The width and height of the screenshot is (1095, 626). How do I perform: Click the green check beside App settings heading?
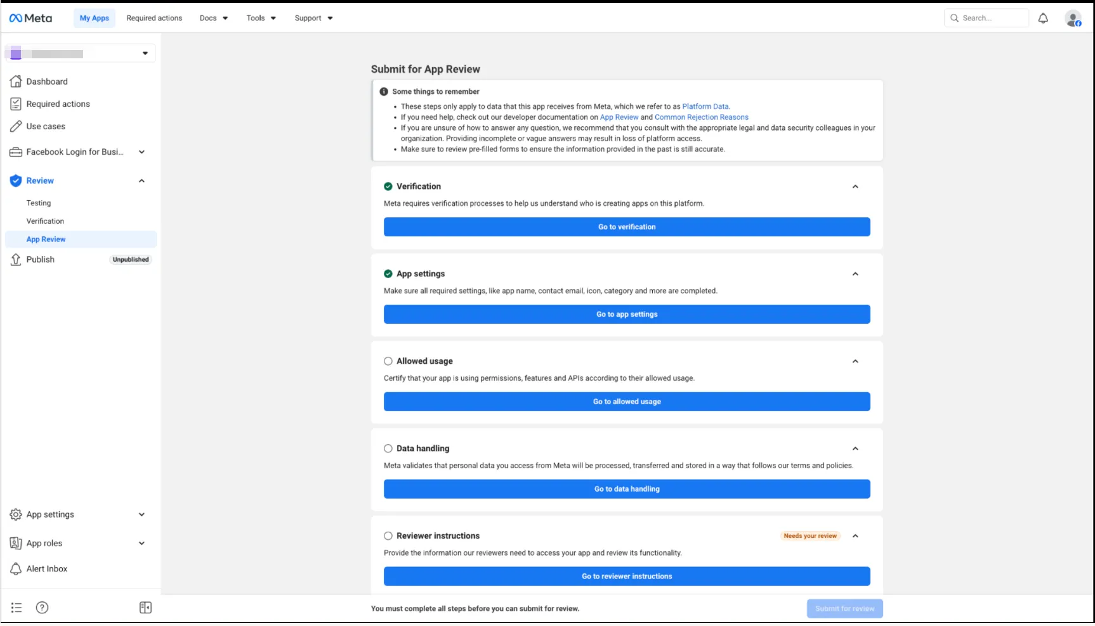pyautogui.click(x=388, y=274)
